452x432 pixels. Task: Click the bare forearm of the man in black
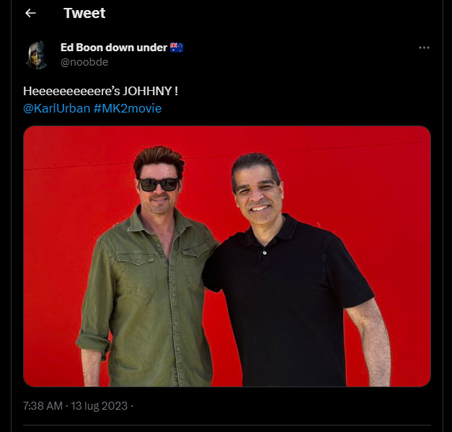[x=376, y=339]
